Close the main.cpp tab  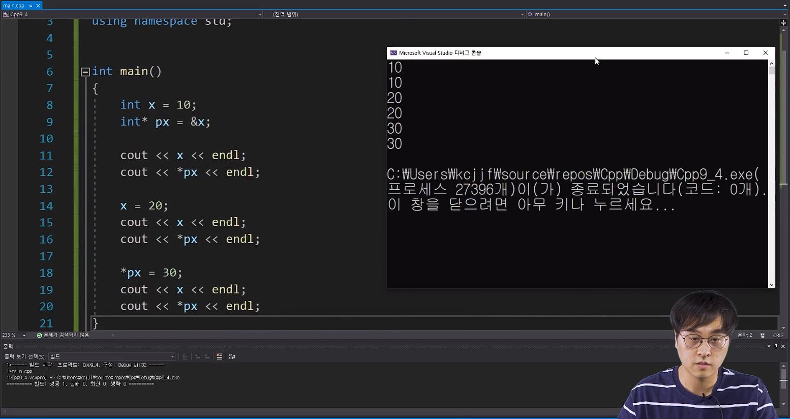click(x=38, y=6)
